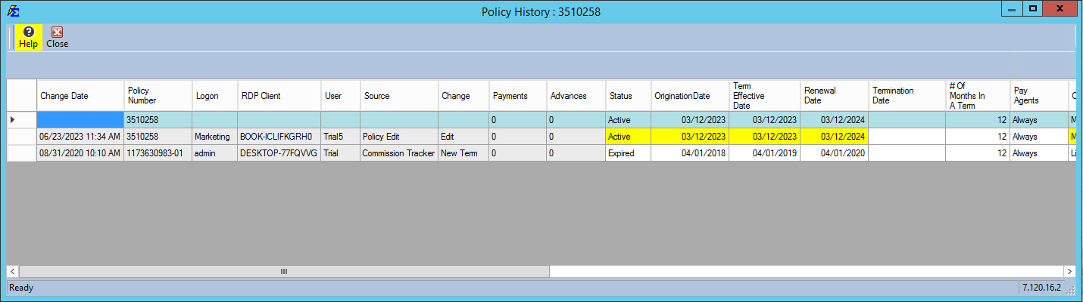Click the Close toolbar button
Image resolution: width=1083 pixels, height=302 pixels.
57,38
